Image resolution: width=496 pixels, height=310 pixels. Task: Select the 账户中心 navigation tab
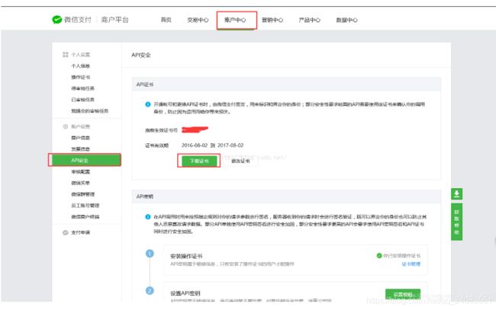[x=235, y=20]
